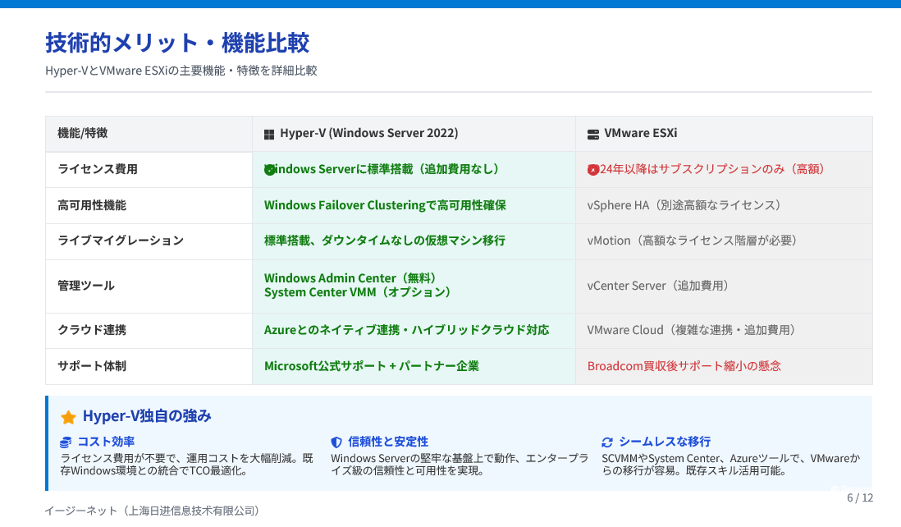Click the shield icon beside 信頼性と安定性
This screenshot has height=527, width=901.
pos(336,442)
